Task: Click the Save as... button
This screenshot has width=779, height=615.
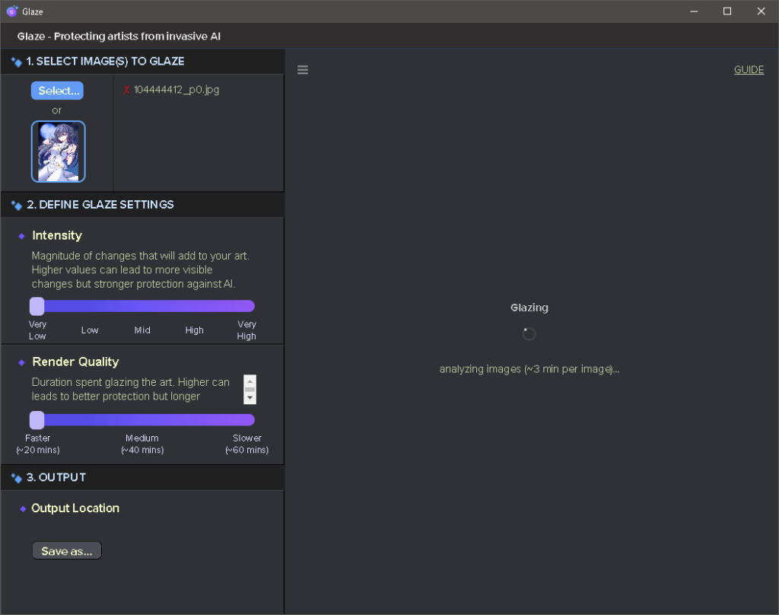Action: (67, 551)
